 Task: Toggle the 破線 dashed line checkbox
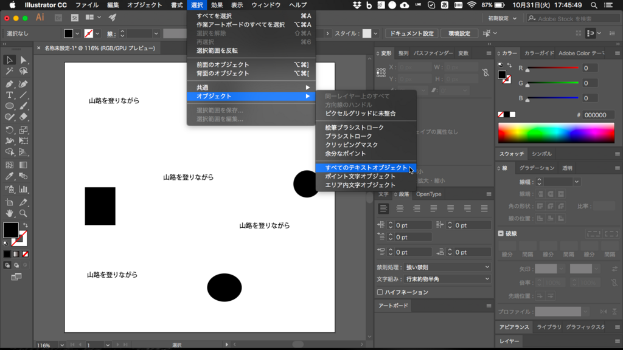(x=501, y=233)
